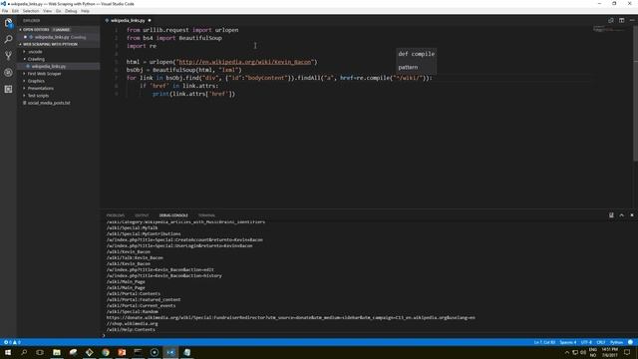Screen dimensions: 638x359
Task: Open the Extensions view in activity bar
Action: tap(8, 89)
